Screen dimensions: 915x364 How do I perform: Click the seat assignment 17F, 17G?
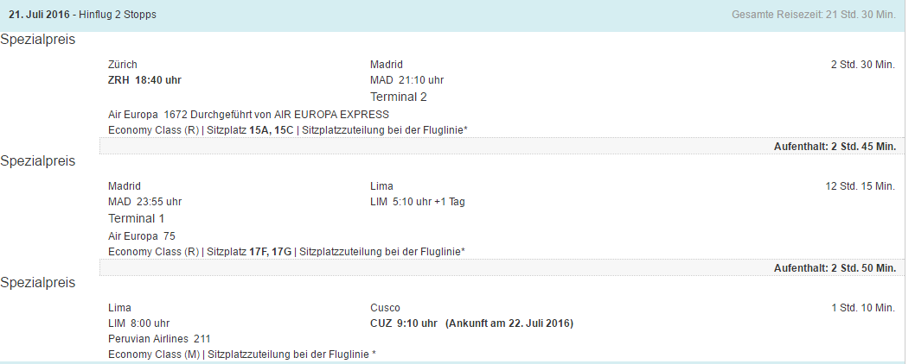pyautogui.click(x=272, y=252)
